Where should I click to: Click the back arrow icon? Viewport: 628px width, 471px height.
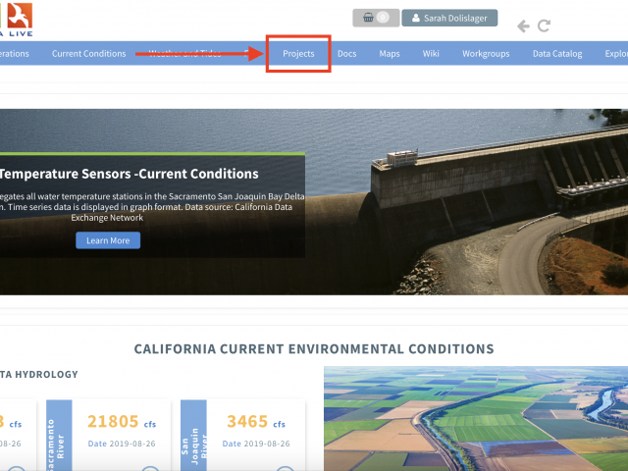pyautogui.click(x=523, y=26)
